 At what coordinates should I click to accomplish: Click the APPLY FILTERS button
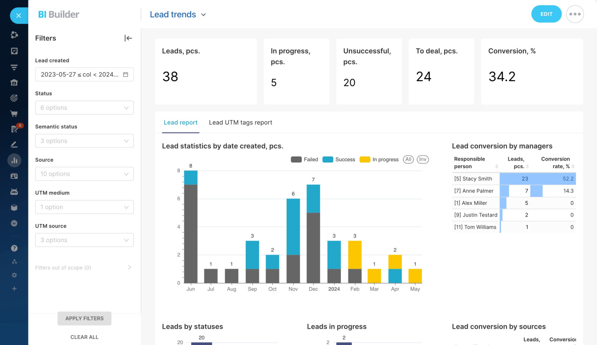click(x=84, y=318)
